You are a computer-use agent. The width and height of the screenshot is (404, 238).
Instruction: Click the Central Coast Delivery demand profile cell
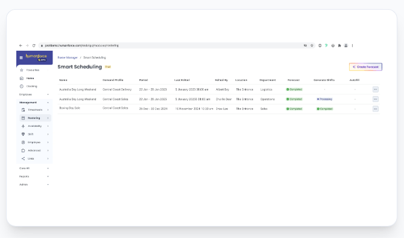(x=117, y=89)
